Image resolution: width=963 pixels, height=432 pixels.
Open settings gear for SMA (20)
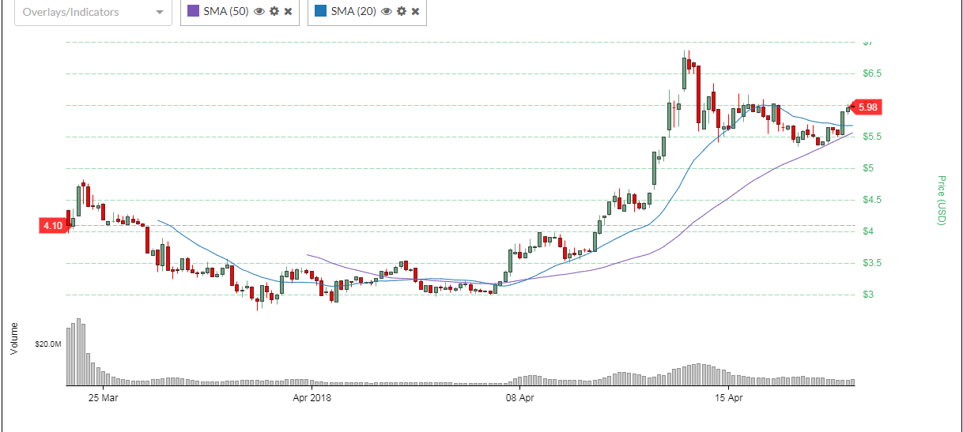click(401, 12)
